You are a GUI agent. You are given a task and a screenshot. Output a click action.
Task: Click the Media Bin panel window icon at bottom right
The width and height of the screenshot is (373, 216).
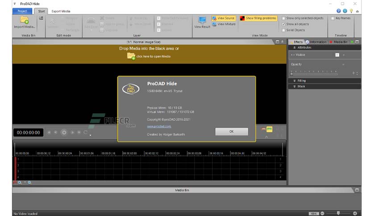(x=357, y=190)
